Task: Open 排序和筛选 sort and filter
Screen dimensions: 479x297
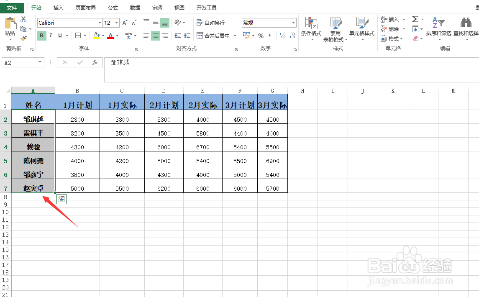Action: coord(439,28)
